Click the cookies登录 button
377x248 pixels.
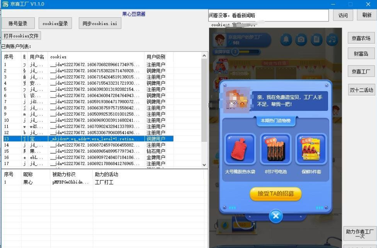(55, 23)
